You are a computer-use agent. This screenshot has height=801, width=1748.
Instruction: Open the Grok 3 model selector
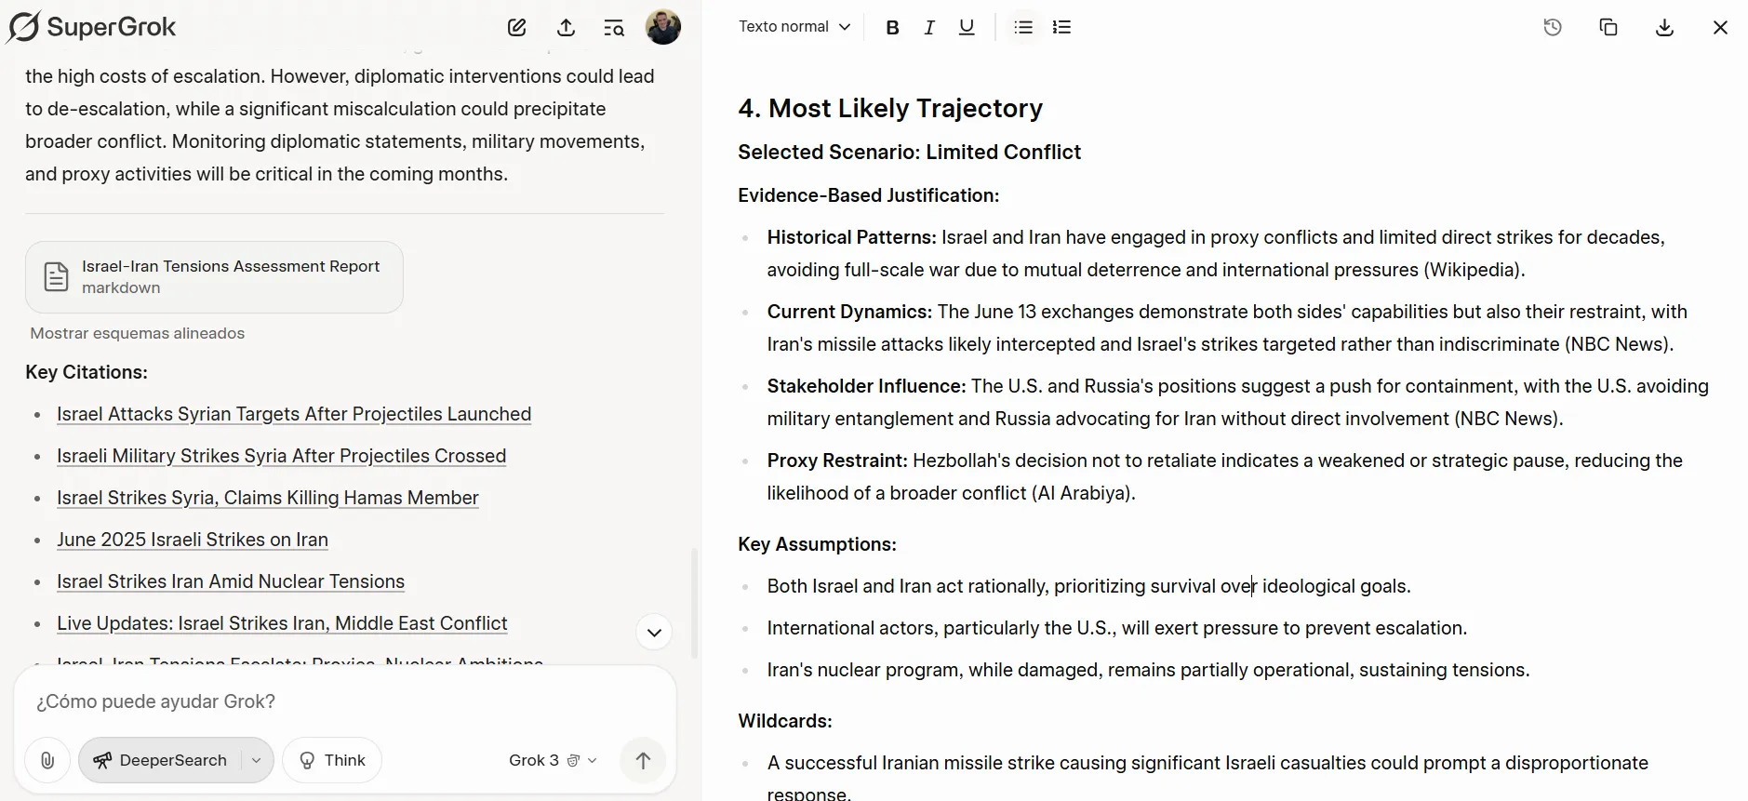click(x=553, y=760)
